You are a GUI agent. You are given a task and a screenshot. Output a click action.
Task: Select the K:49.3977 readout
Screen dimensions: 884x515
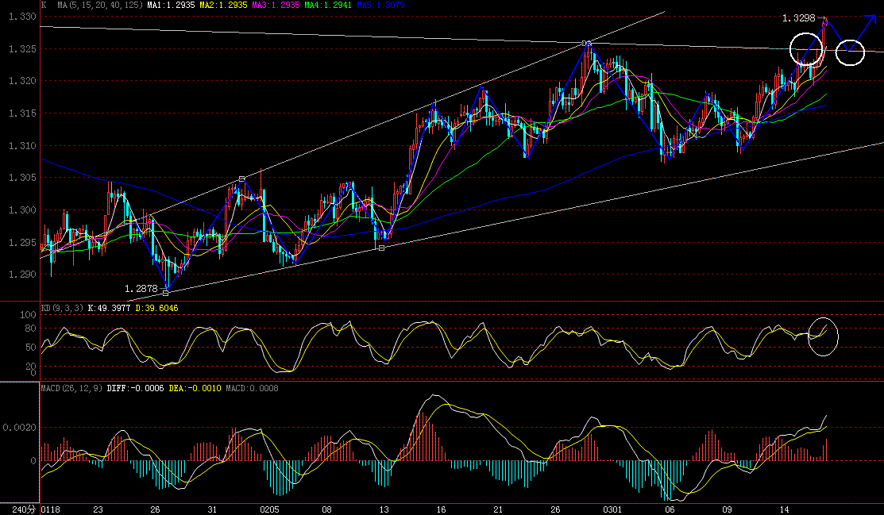110,308
